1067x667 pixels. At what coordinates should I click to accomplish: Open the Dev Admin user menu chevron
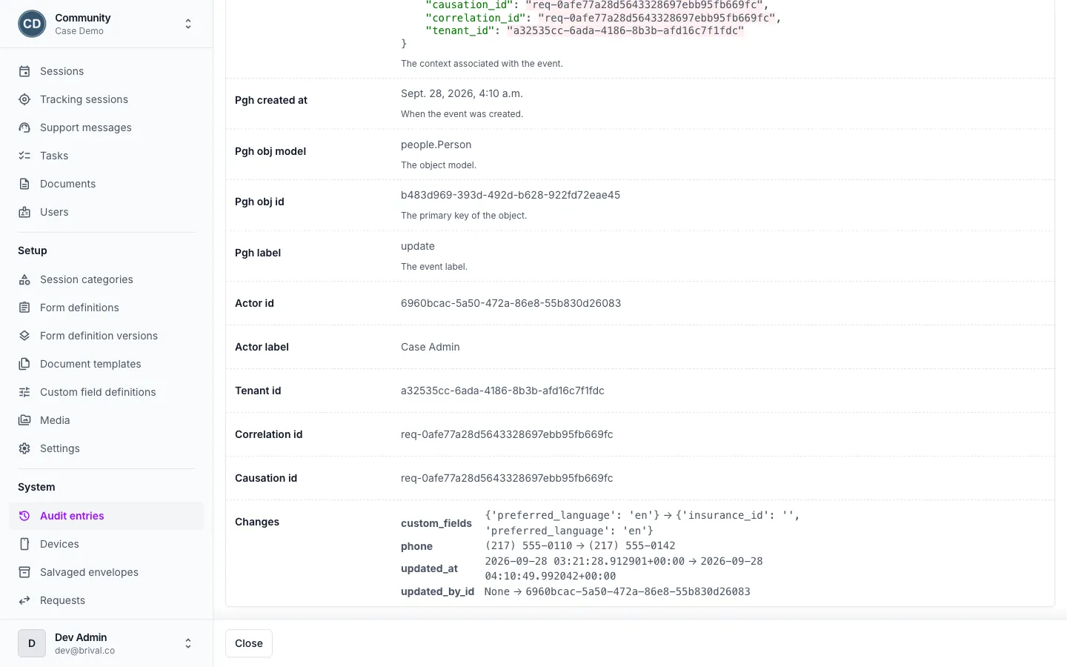click(188, 643)
